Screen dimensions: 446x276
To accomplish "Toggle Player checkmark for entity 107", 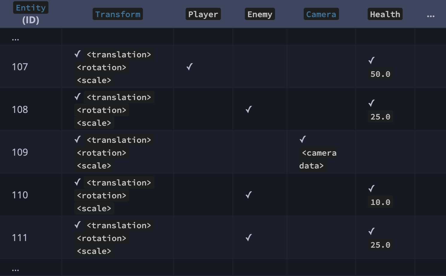I will pos(190,67).
